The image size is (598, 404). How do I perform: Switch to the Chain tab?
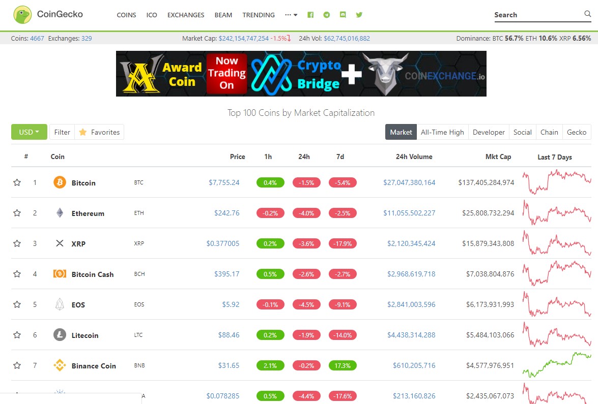click(549, 132)
